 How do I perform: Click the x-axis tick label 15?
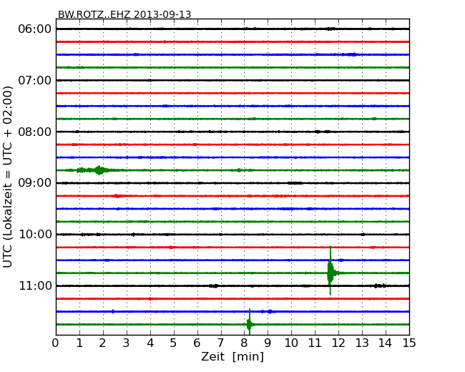(x=409, y=343)
